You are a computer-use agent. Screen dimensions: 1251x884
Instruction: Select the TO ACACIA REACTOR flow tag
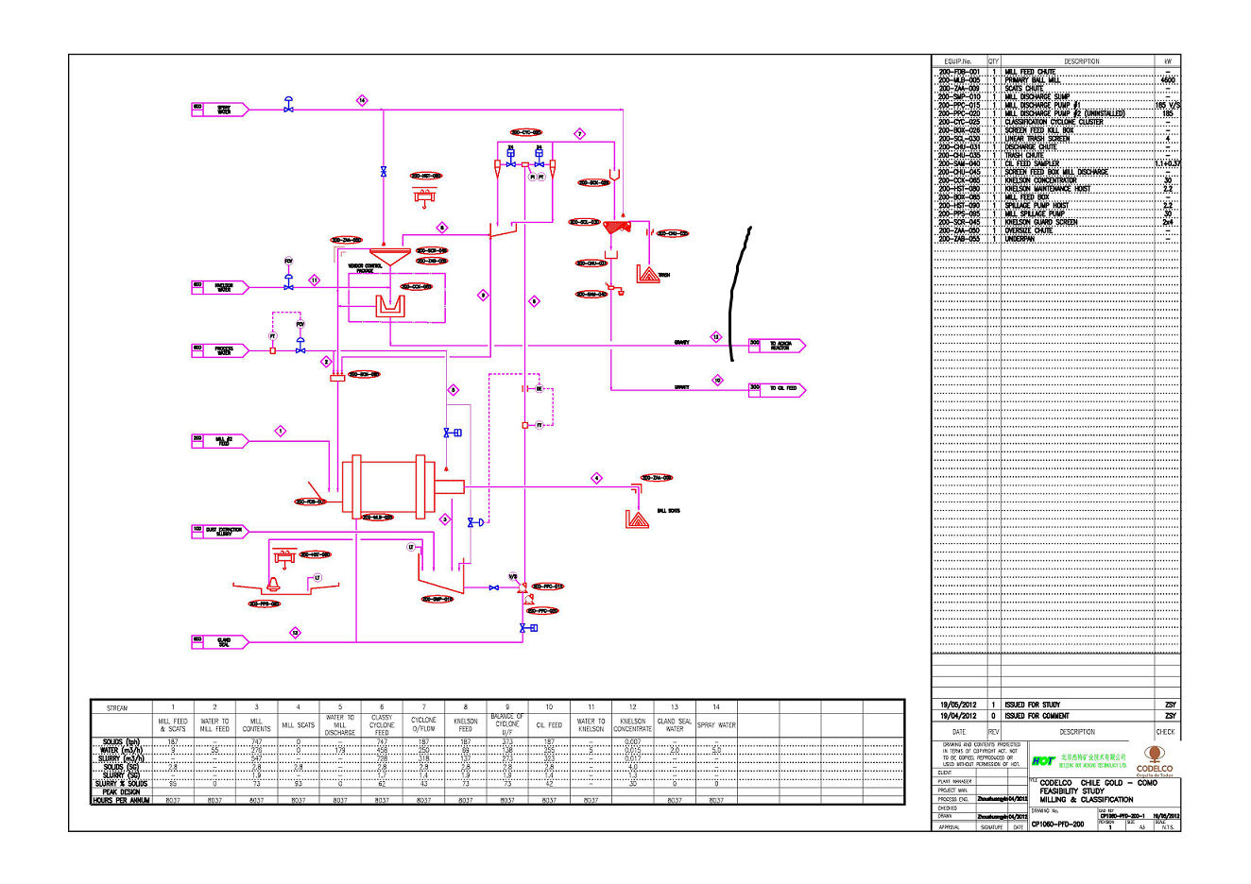[x=777, y=346]
